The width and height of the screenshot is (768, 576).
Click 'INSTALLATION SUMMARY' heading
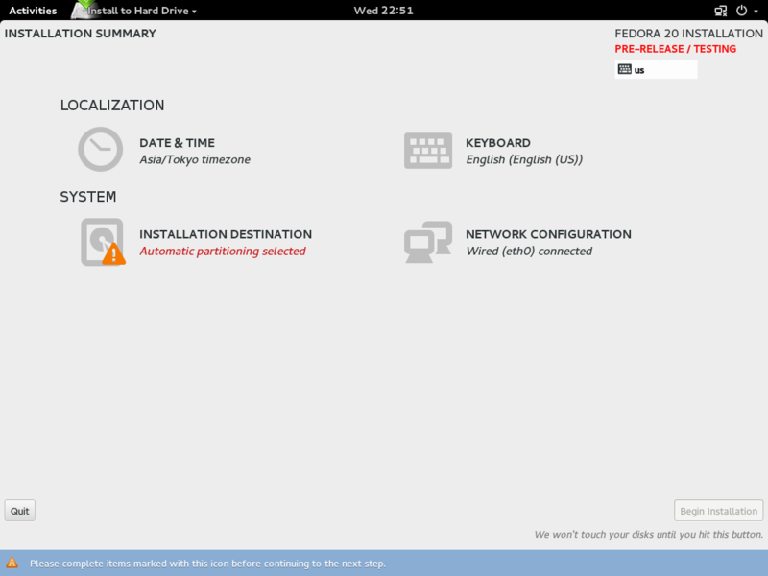click(x=81, y=34)
